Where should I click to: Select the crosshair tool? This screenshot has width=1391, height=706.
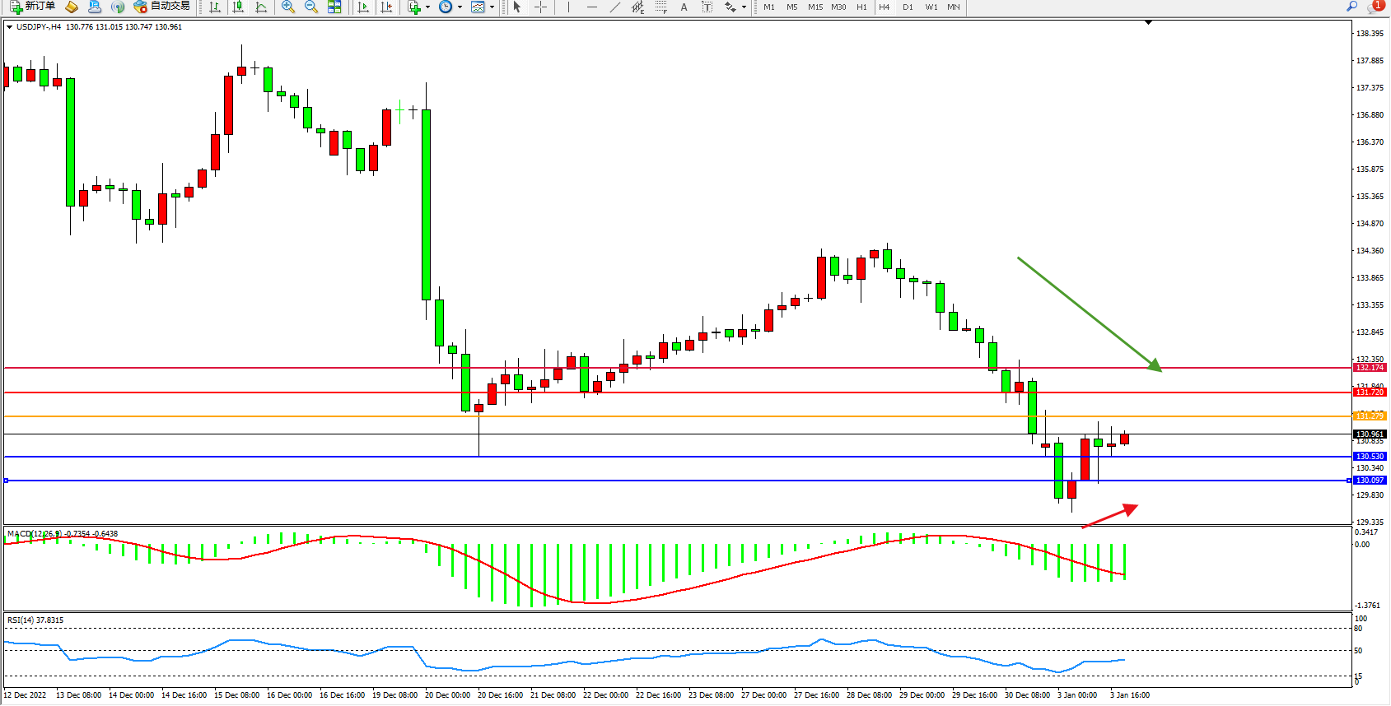tap(540, 7)
